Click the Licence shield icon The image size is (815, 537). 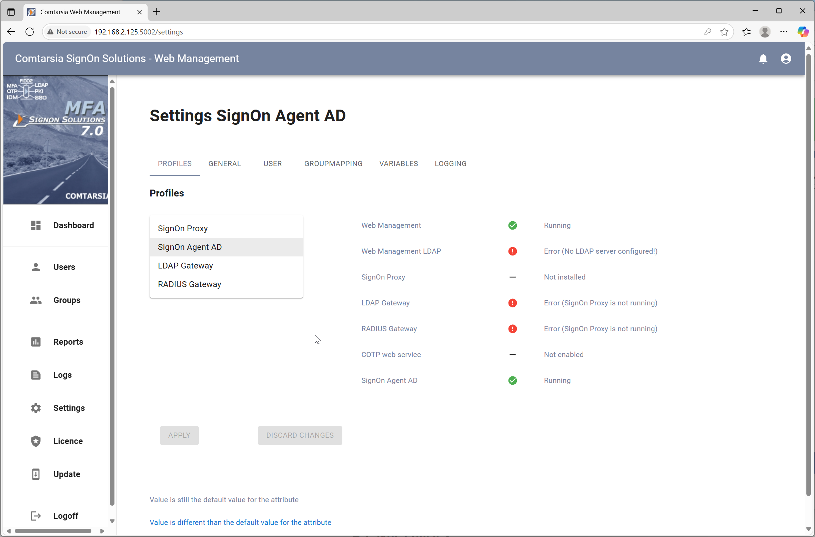click(36, 441)
